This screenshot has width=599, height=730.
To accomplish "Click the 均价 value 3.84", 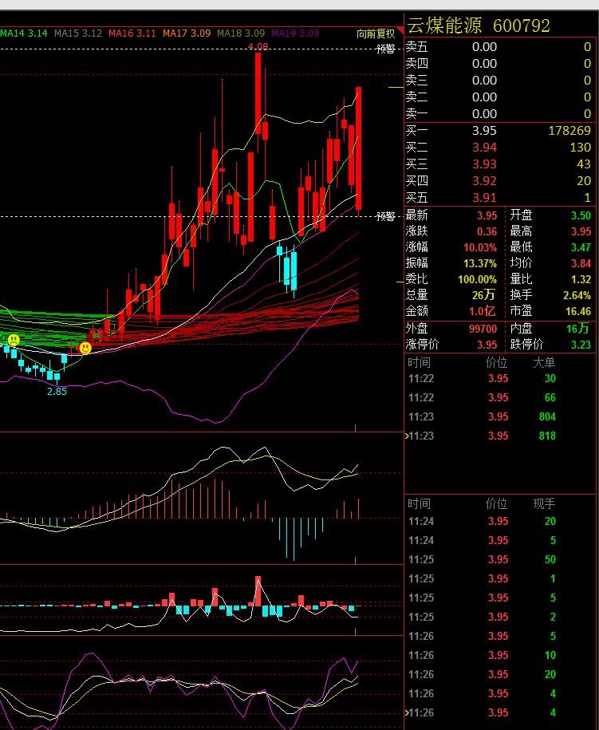I will coord(581,263).
